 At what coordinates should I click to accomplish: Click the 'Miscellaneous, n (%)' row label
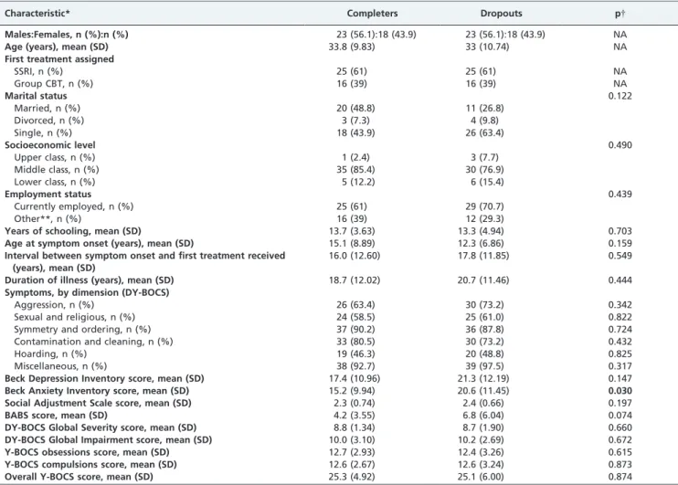tap(60, 366)
